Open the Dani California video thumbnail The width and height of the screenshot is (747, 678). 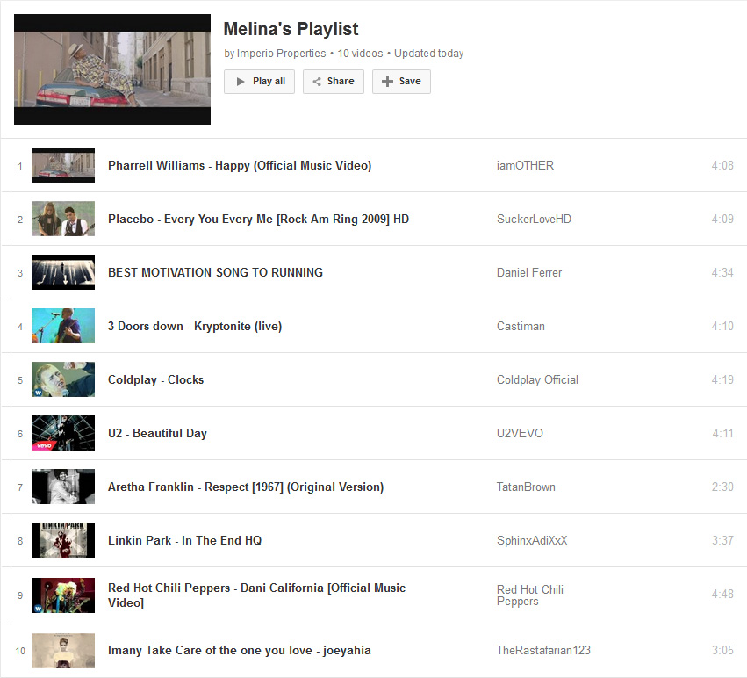pyautogui.click(x=63, y=595)
